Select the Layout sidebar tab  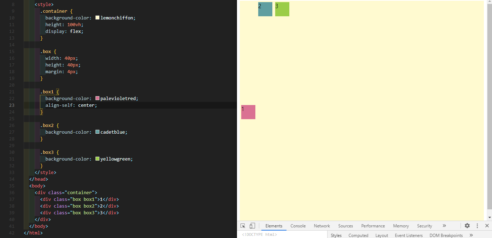(x=382, y=235)
